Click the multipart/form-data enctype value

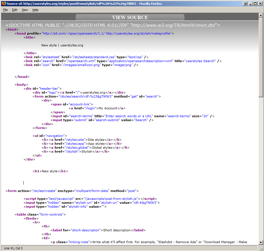[x=92, y=191]
